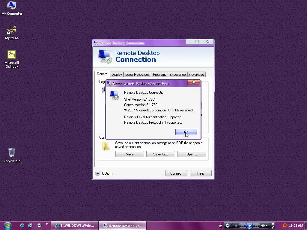307x230 pixels.
Task: Restore the media player from taskbar toolbar
Action: (x=273, y=228)
